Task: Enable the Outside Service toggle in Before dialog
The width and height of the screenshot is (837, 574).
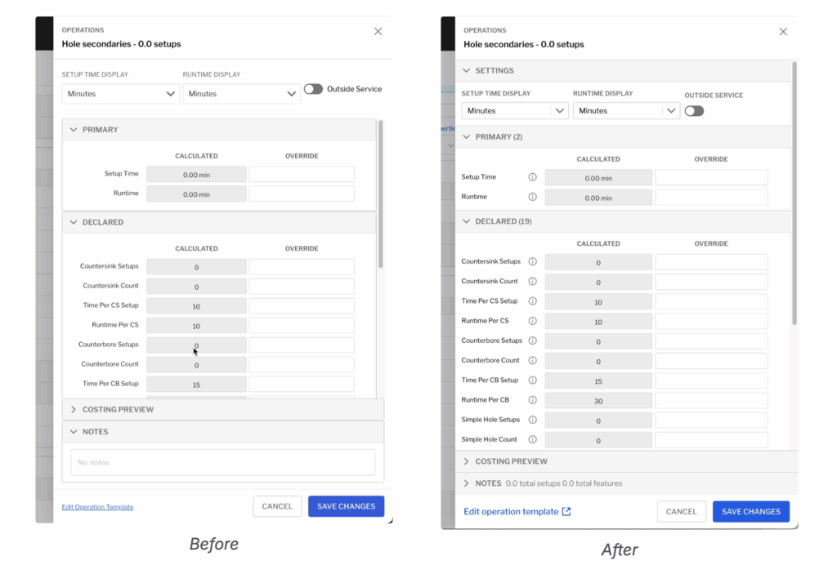Action: [x=313, y=88]
